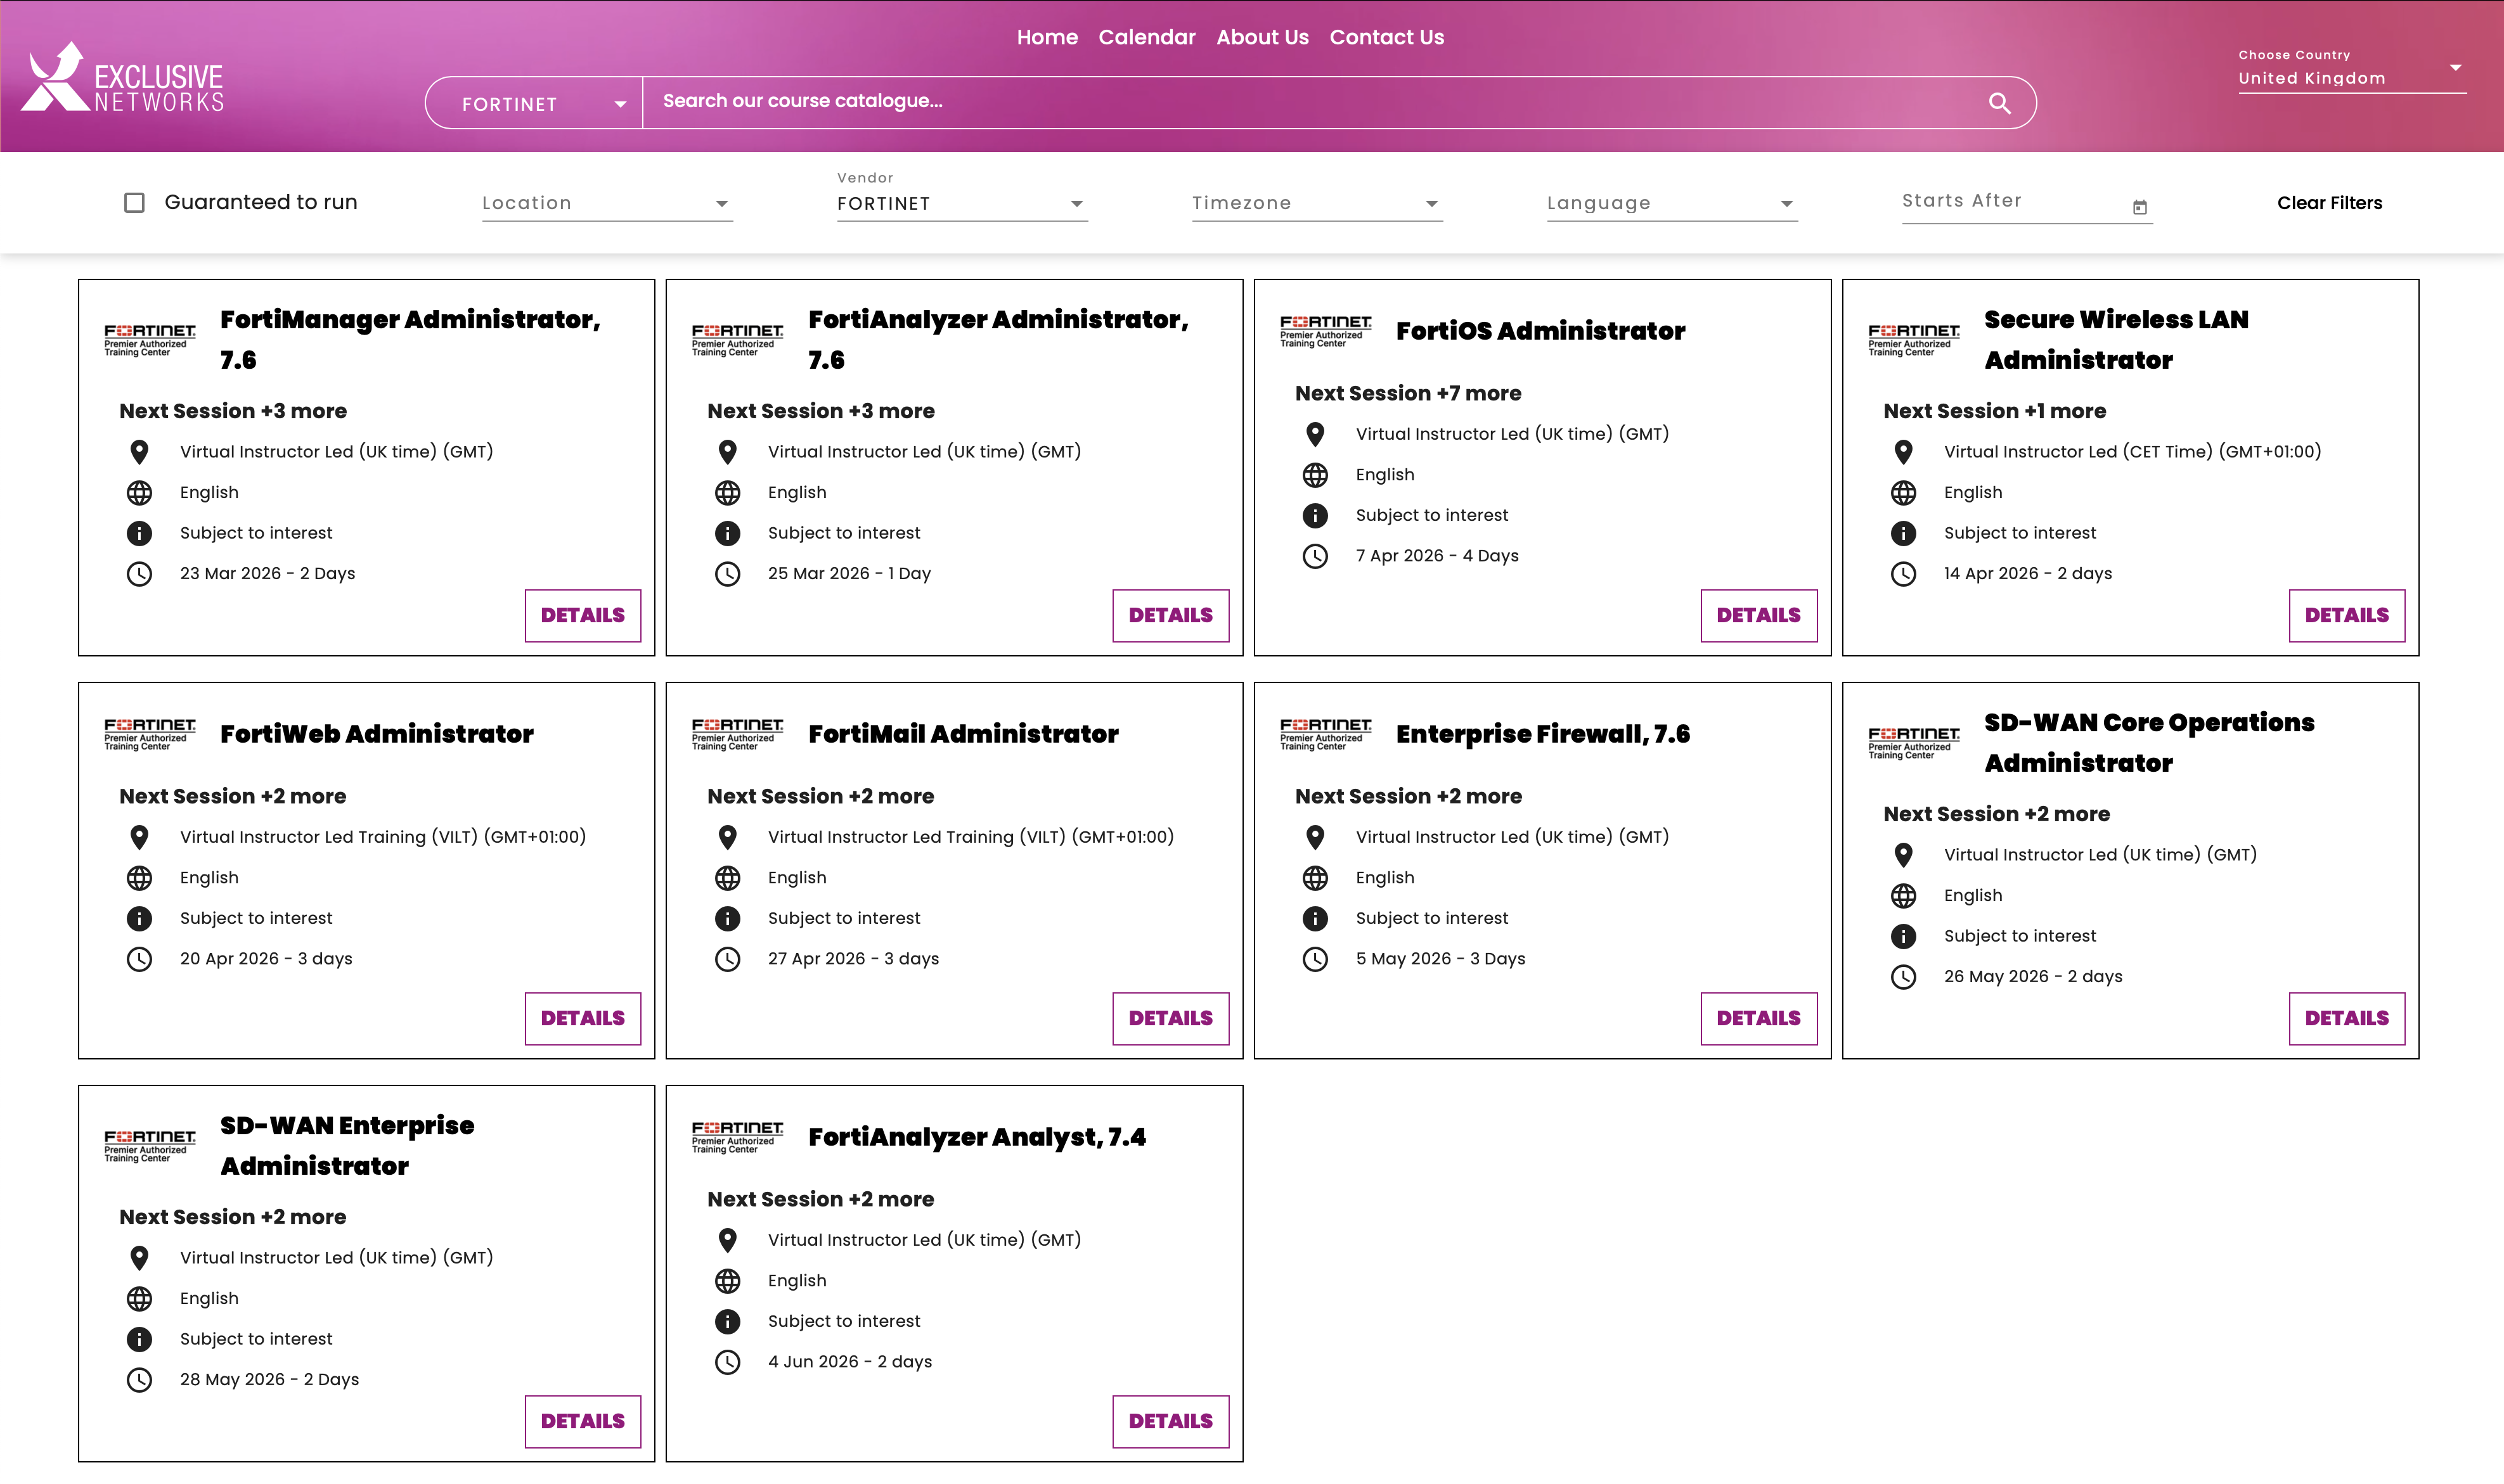The width and height of the screenshot is (2504, 1484).
Task: Click the Fortinet logo on Secure Wireless LAN card
Action: 1914,340
